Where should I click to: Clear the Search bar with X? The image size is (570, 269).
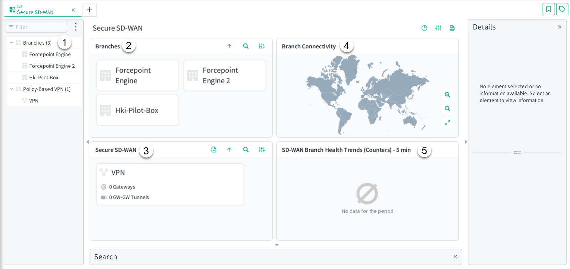(455, 257)
